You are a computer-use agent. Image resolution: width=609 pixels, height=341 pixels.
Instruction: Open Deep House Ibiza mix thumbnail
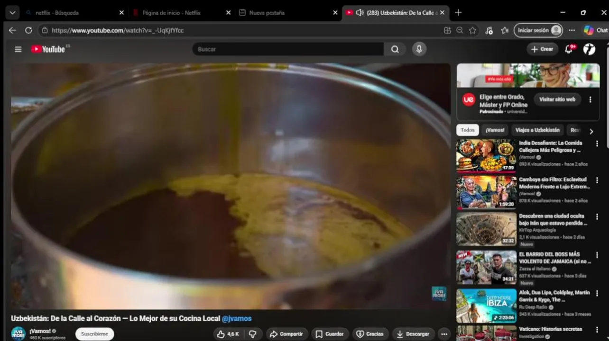[486, 305]
